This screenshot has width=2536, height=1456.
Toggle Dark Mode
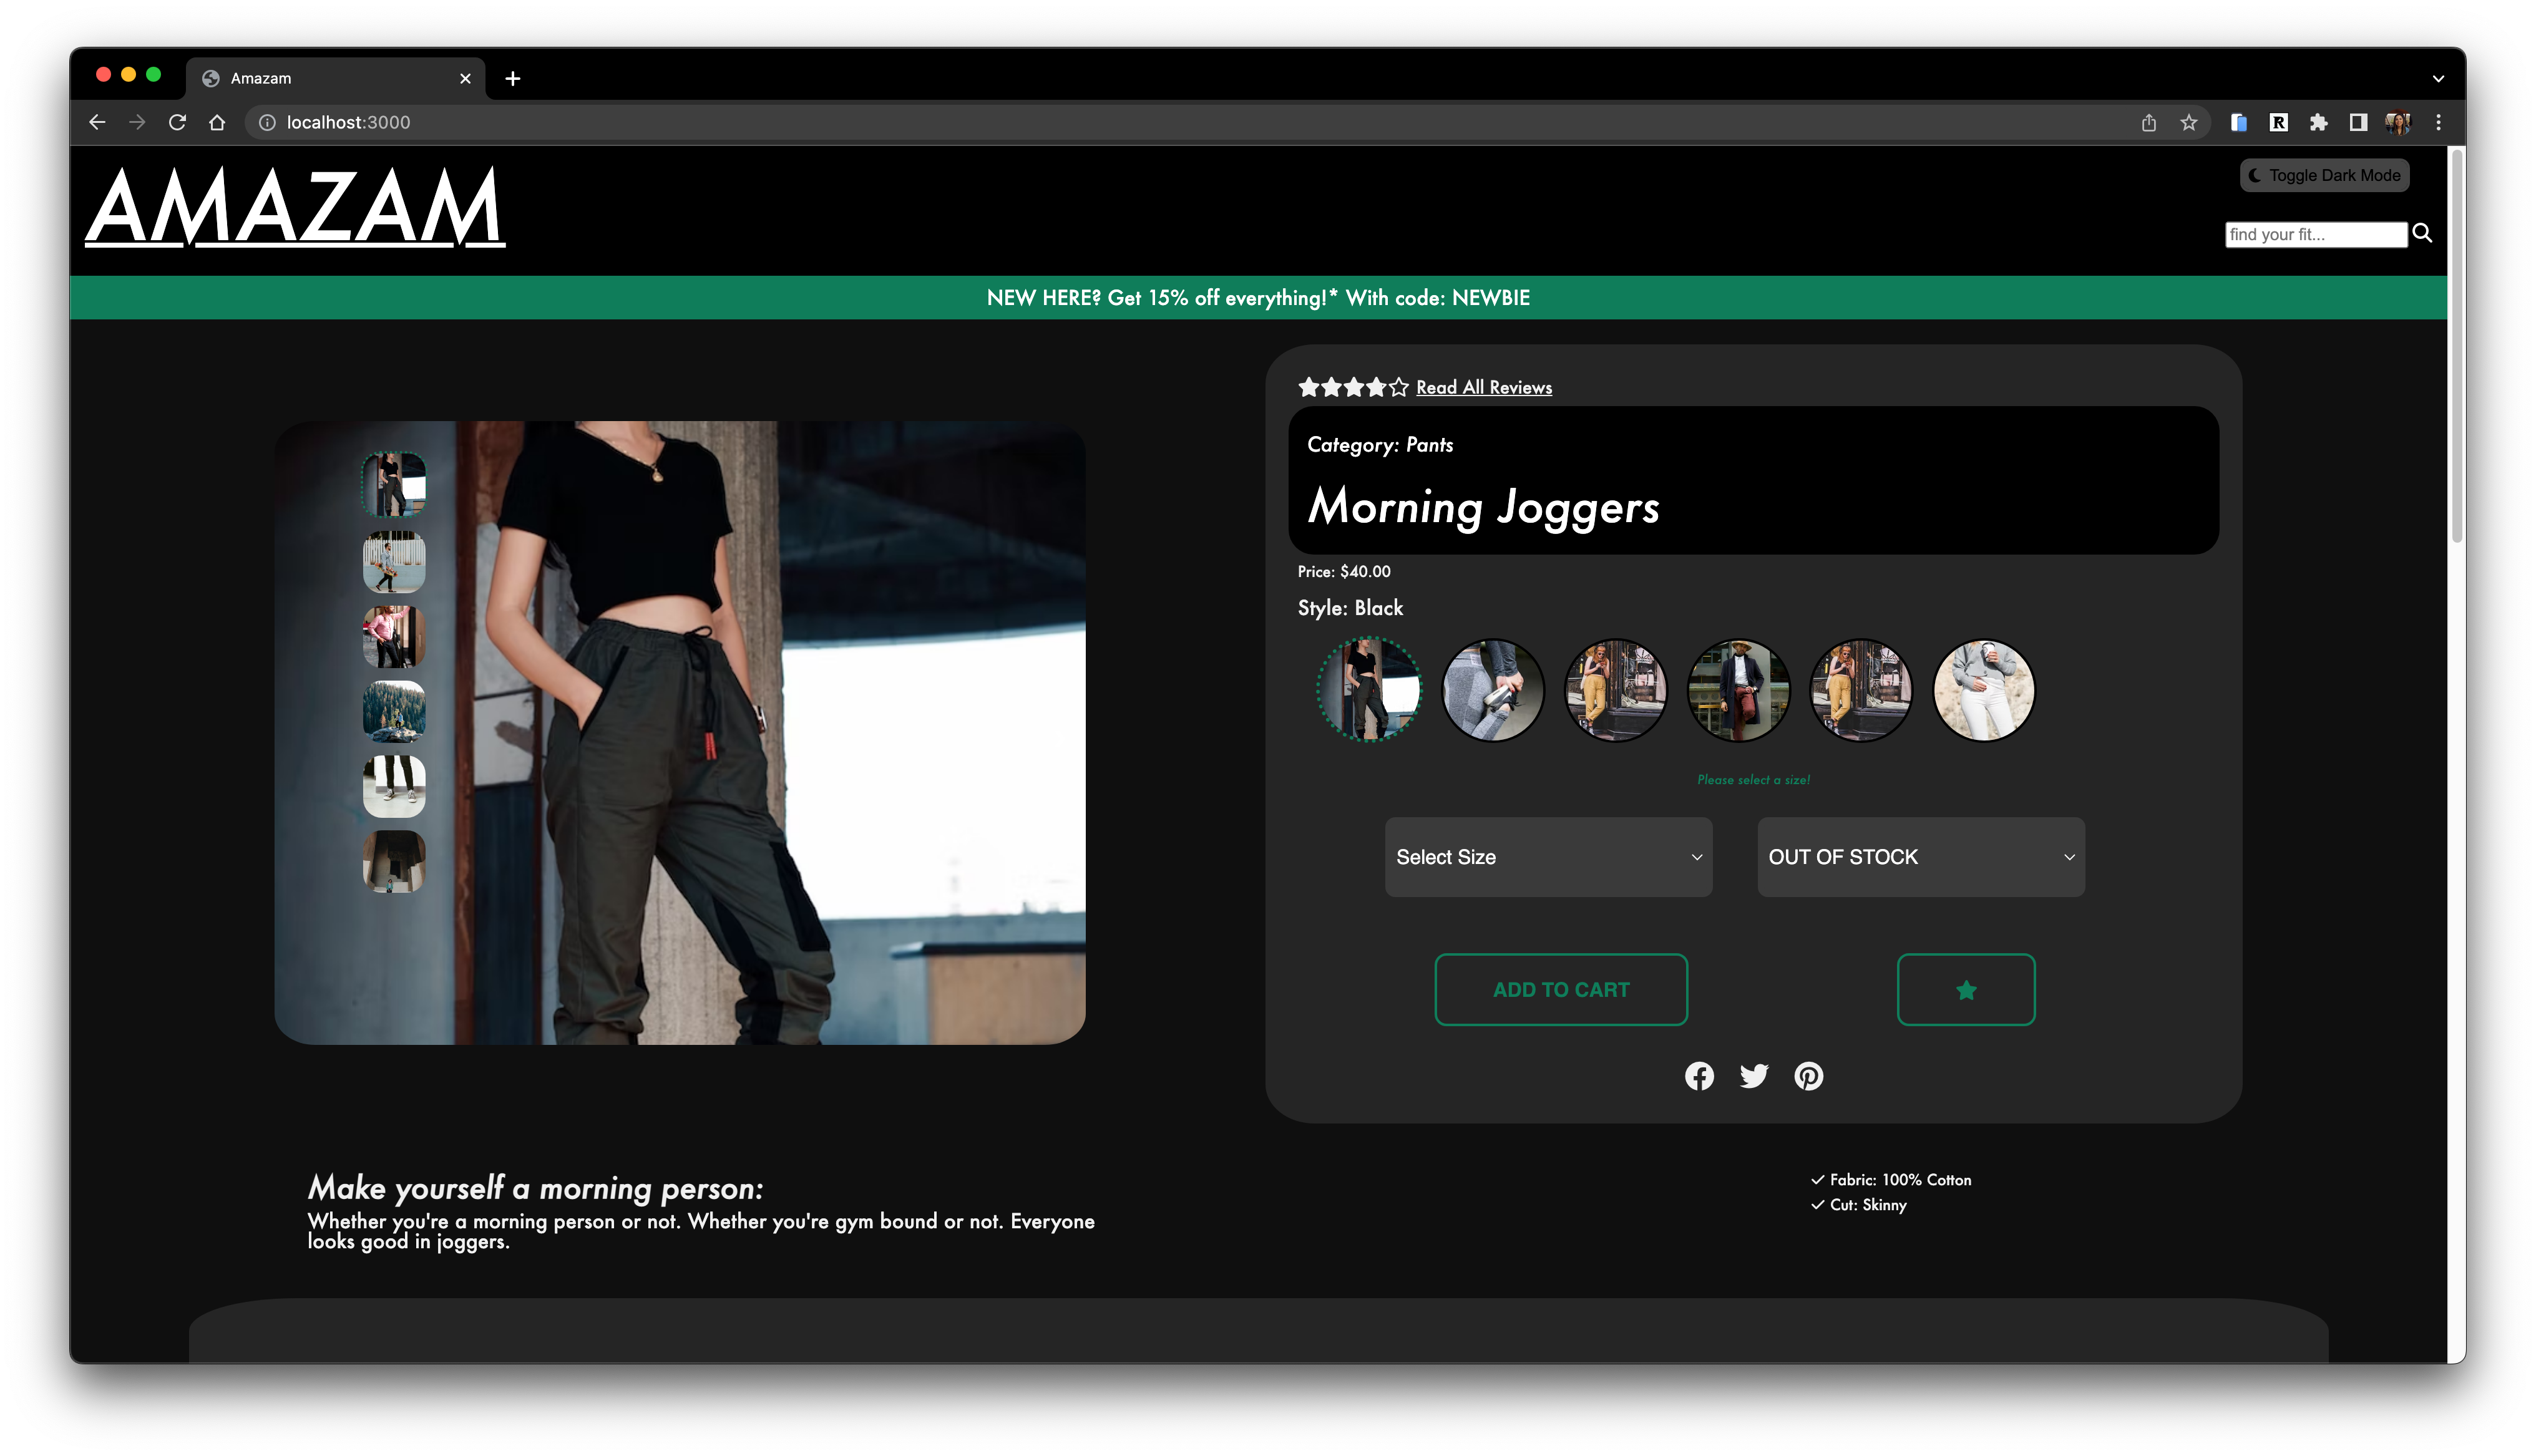[2324, 175]
